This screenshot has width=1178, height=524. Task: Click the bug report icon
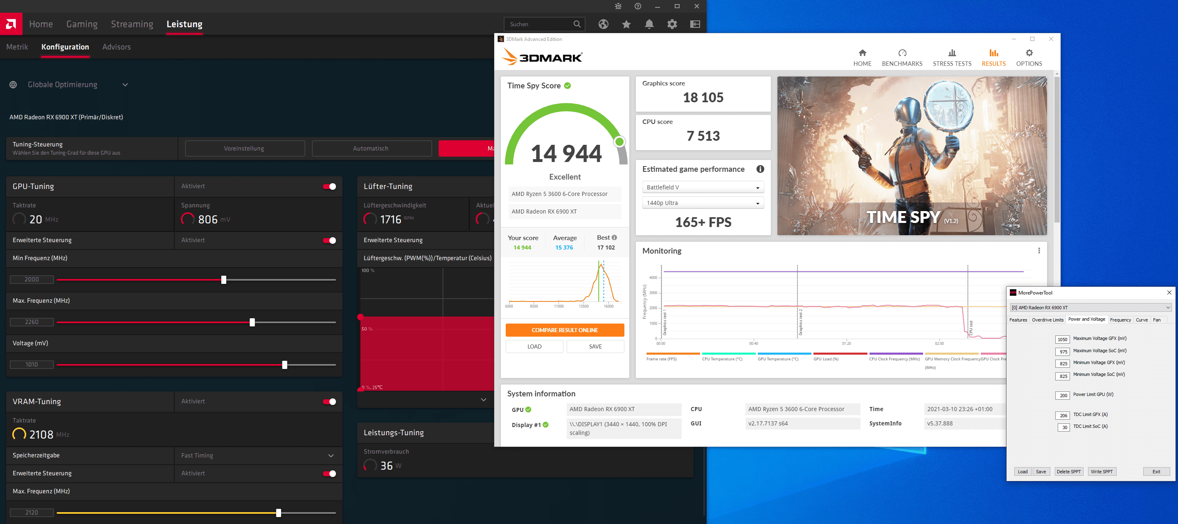click(x=618, y=6)
